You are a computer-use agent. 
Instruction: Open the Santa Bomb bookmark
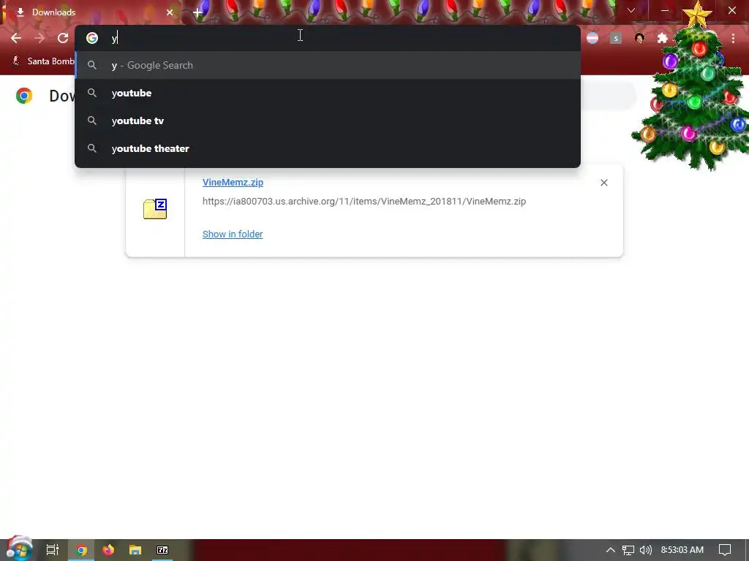point(43,61)
